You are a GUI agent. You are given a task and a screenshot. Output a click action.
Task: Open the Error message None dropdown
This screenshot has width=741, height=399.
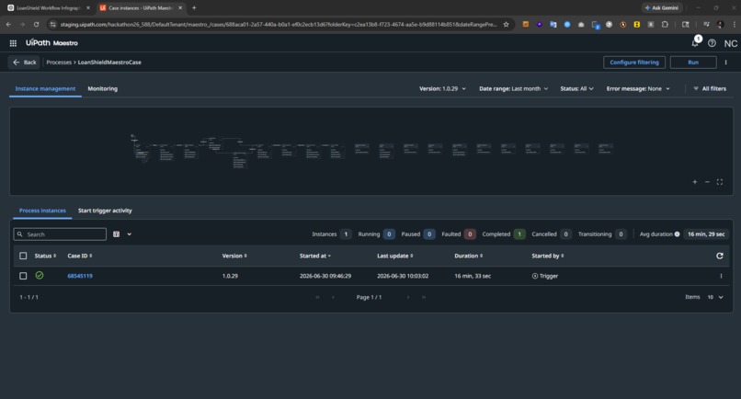click(638, 88)
